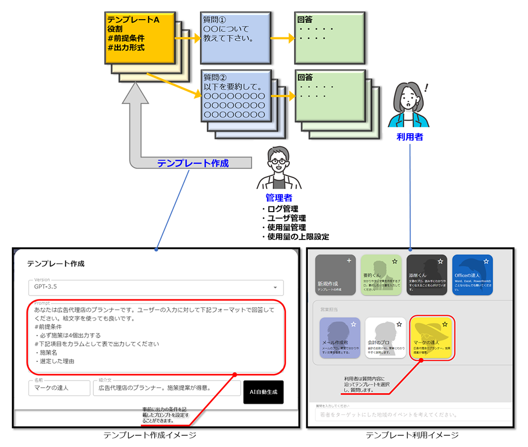Select the GPT-3.5 version combo box
Screen dimensions: 528x447
(x=156, y=288)
